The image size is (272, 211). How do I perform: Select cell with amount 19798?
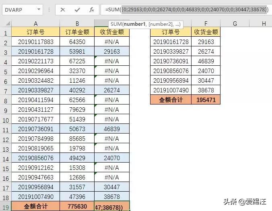point(77,148)
